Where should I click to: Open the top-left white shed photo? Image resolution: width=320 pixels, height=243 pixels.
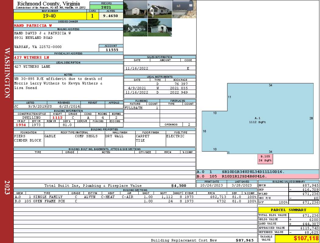point(135,9)
